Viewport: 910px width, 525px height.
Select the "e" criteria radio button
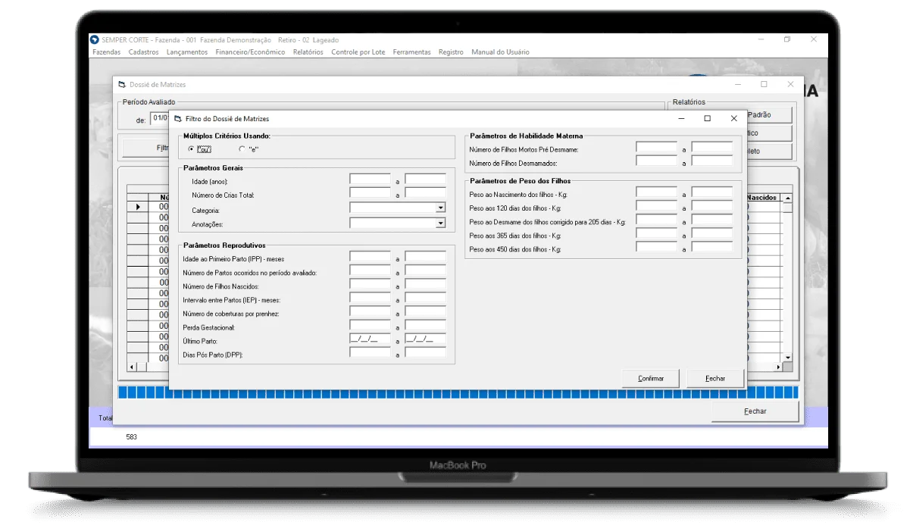tap(242, 148)
